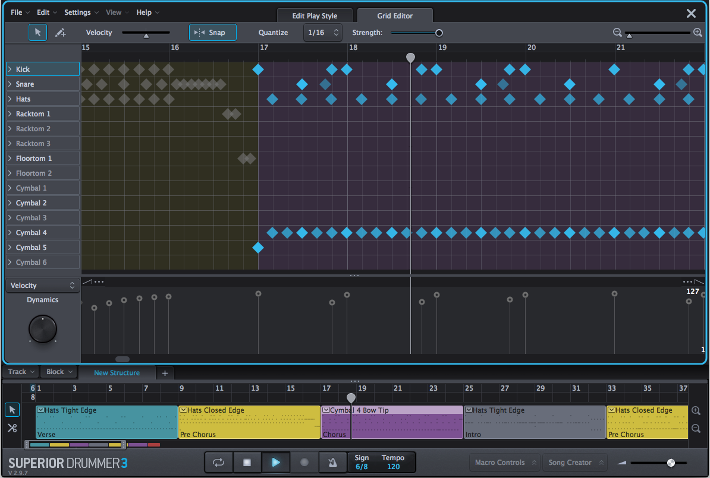
Task: Select the Chorus song block
Action: 392,422
